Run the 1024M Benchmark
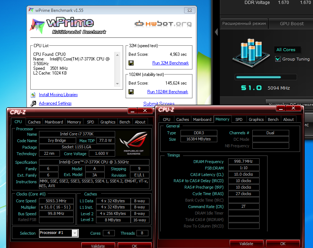313x248 pixels. [x=168, y=92]
